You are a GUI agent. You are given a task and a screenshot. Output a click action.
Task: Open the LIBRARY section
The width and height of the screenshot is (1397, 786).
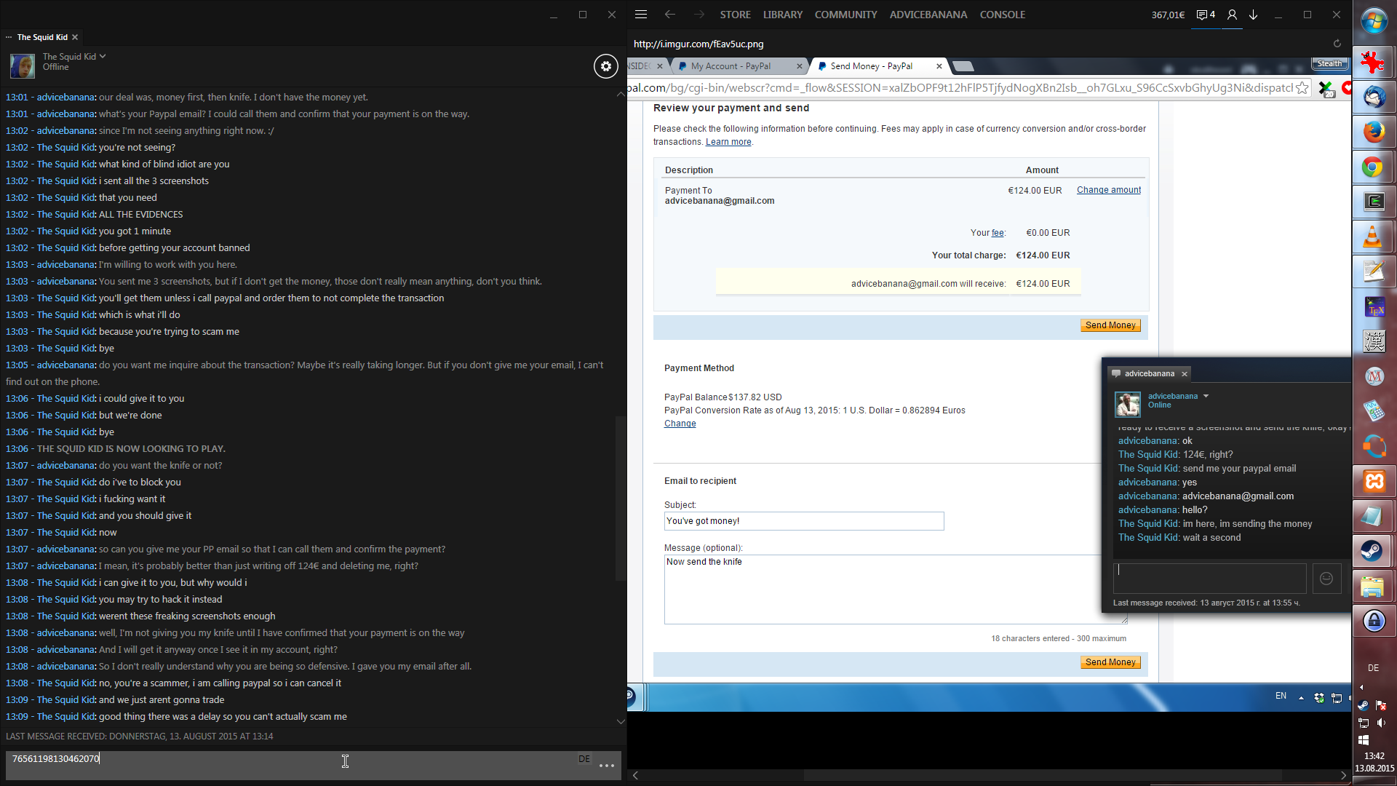click(782, 15)
